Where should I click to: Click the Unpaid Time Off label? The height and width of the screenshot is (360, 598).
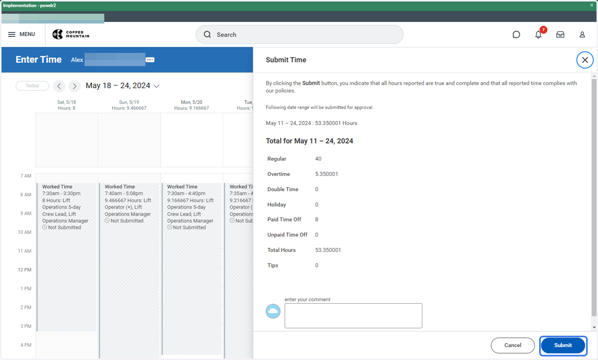pyautogui.click(x=288, y=235)
